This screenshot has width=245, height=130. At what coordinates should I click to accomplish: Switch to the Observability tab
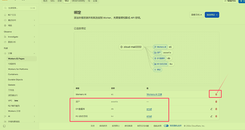click(x=78, y=1)
